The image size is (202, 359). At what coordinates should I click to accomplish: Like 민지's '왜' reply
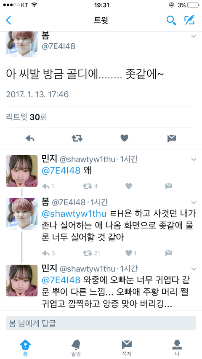click(x=129, y=186)
